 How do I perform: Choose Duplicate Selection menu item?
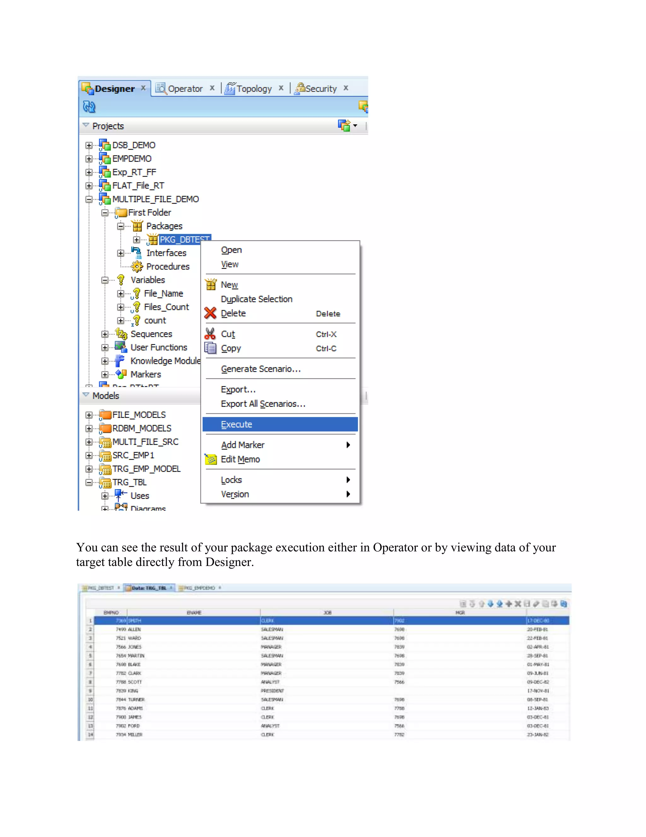point(280,299)
